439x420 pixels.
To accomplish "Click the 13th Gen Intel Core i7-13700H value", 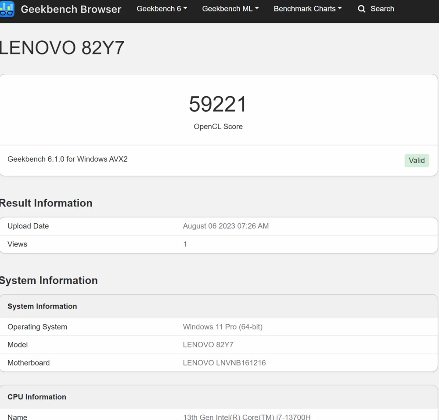I will coord(247,417).
